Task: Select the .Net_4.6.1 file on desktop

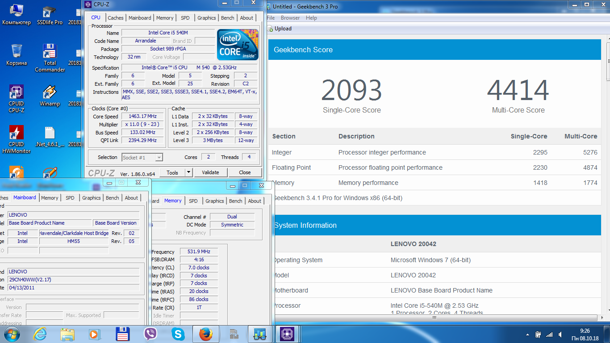Action: pos(50,137)
